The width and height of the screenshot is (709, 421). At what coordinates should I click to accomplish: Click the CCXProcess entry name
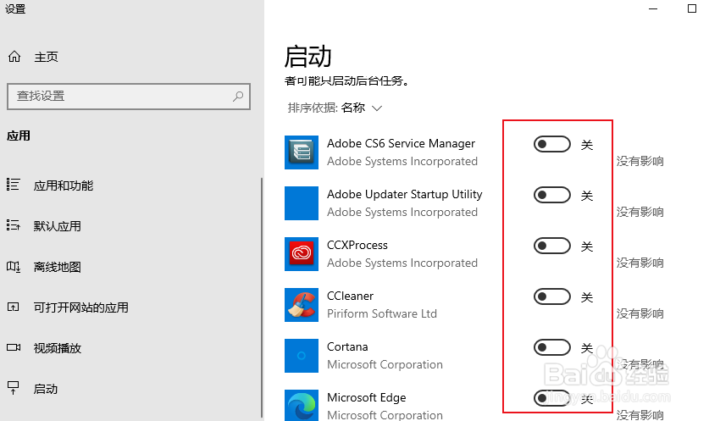357,245
